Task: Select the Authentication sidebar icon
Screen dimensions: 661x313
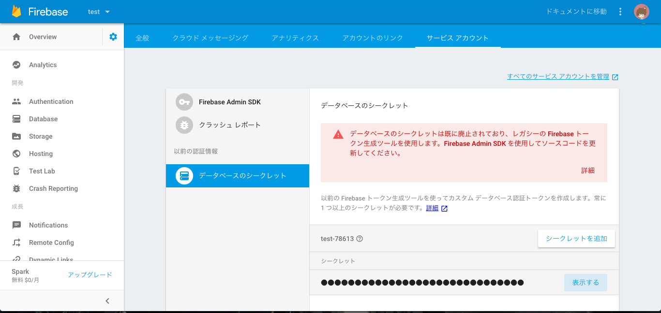Action: (x=16, y=101)
